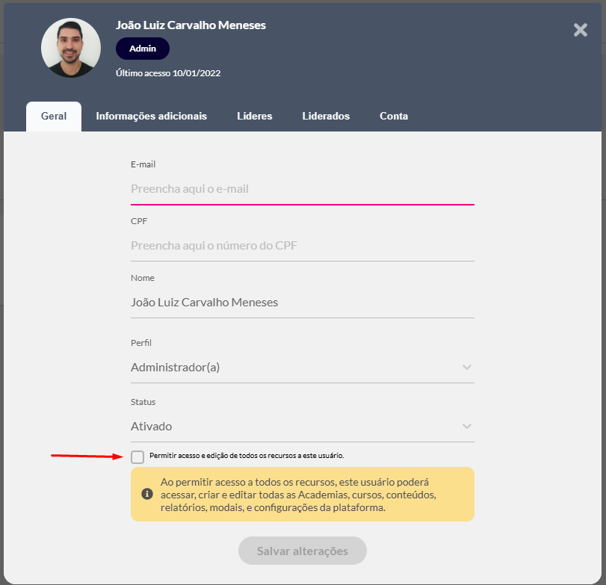
Task: Click João Luiz's profile photo
Action: click(71, 49)
